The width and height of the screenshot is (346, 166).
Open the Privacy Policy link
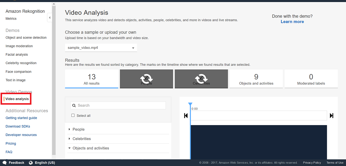click(x=312, y=163)
